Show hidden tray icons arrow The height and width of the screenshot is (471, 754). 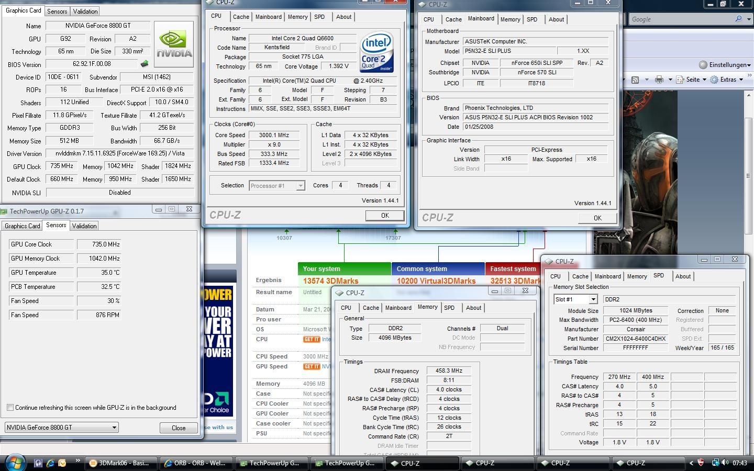coord(692,463)
